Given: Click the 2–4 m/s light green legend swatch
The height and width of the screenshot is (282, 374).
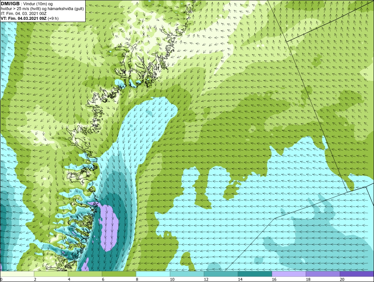Looking at the screenshot, I should [51, 274].
